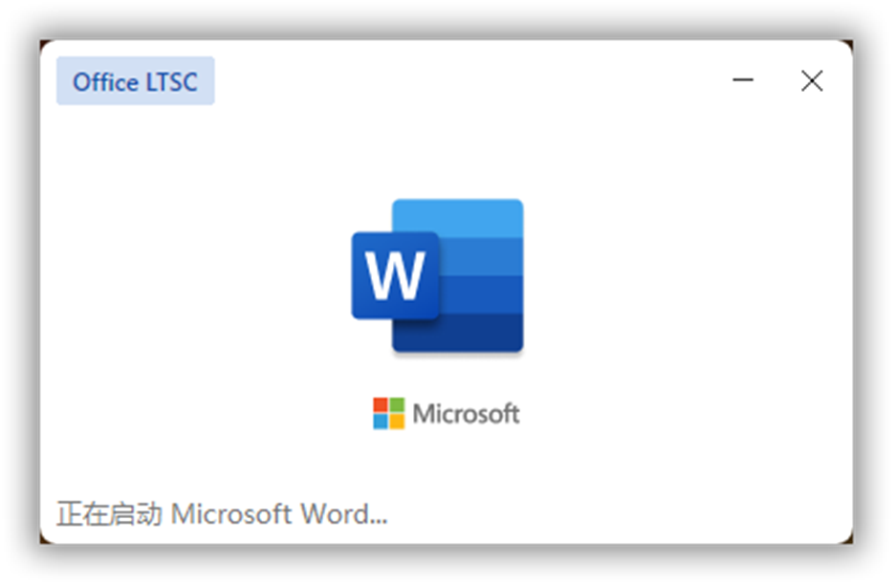894x585 pixels.
Task: Minimize the Word splash screen
Action: pyautogui.click(x=742, y=80)
